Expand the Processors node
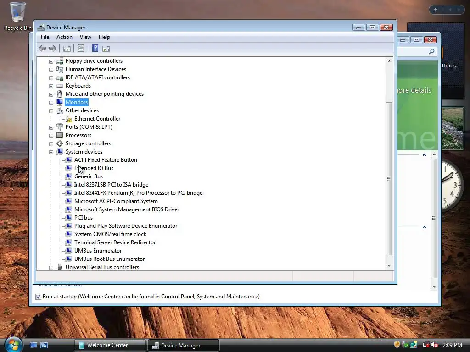 (x=51, y=136)
